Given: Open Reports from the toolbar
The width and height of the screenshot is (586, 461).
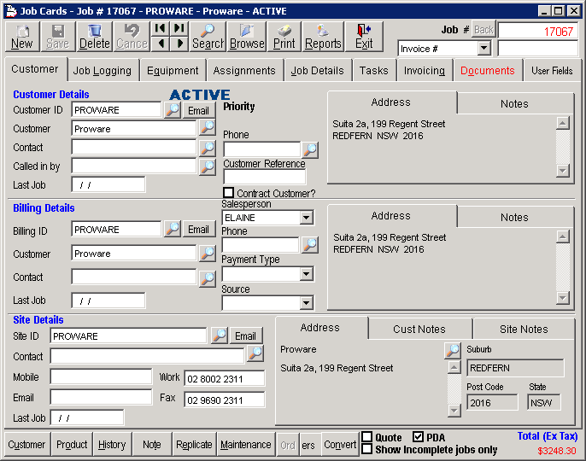Looking at the screenshot, I should pos(323,36).
